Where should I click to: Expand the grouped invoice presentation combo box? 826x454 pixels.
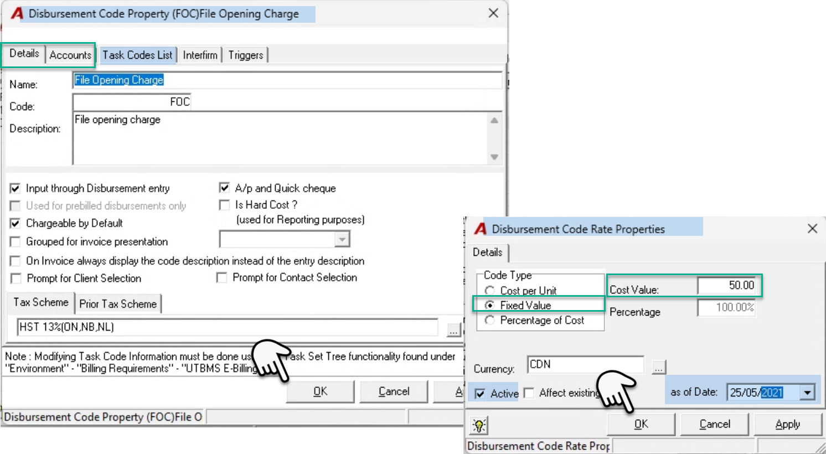click(342, 239)
